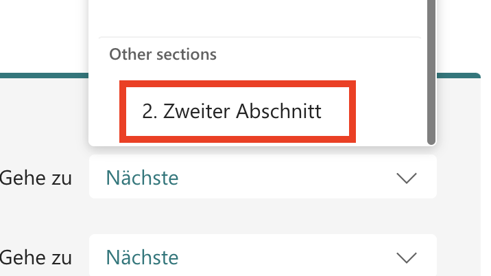Viewport: 491px width, 276px height.
Task: Open the lower "Nächste" combo box
Action: [262, 257]
